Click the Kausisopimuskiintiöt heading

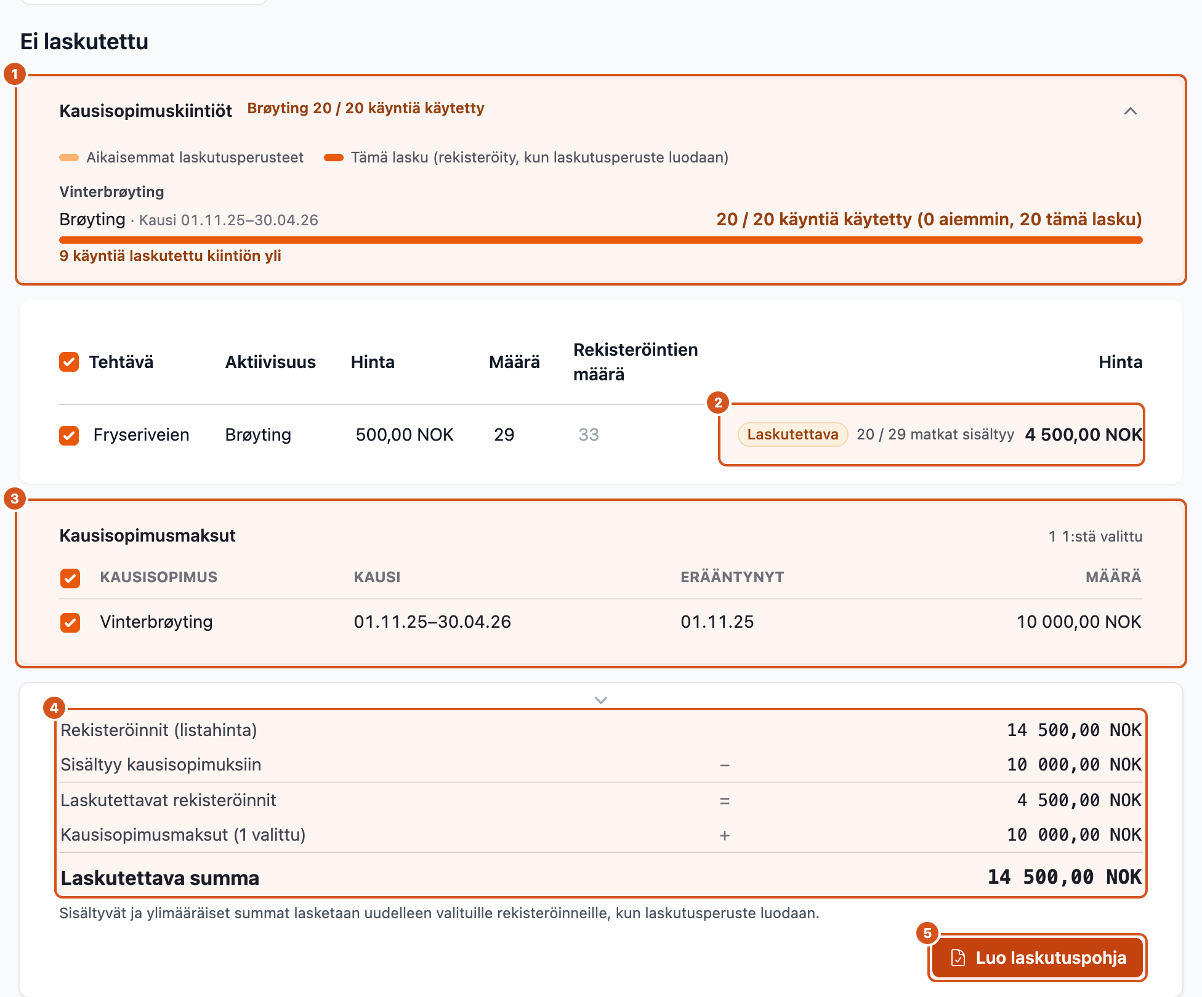(x=146, y=111)
